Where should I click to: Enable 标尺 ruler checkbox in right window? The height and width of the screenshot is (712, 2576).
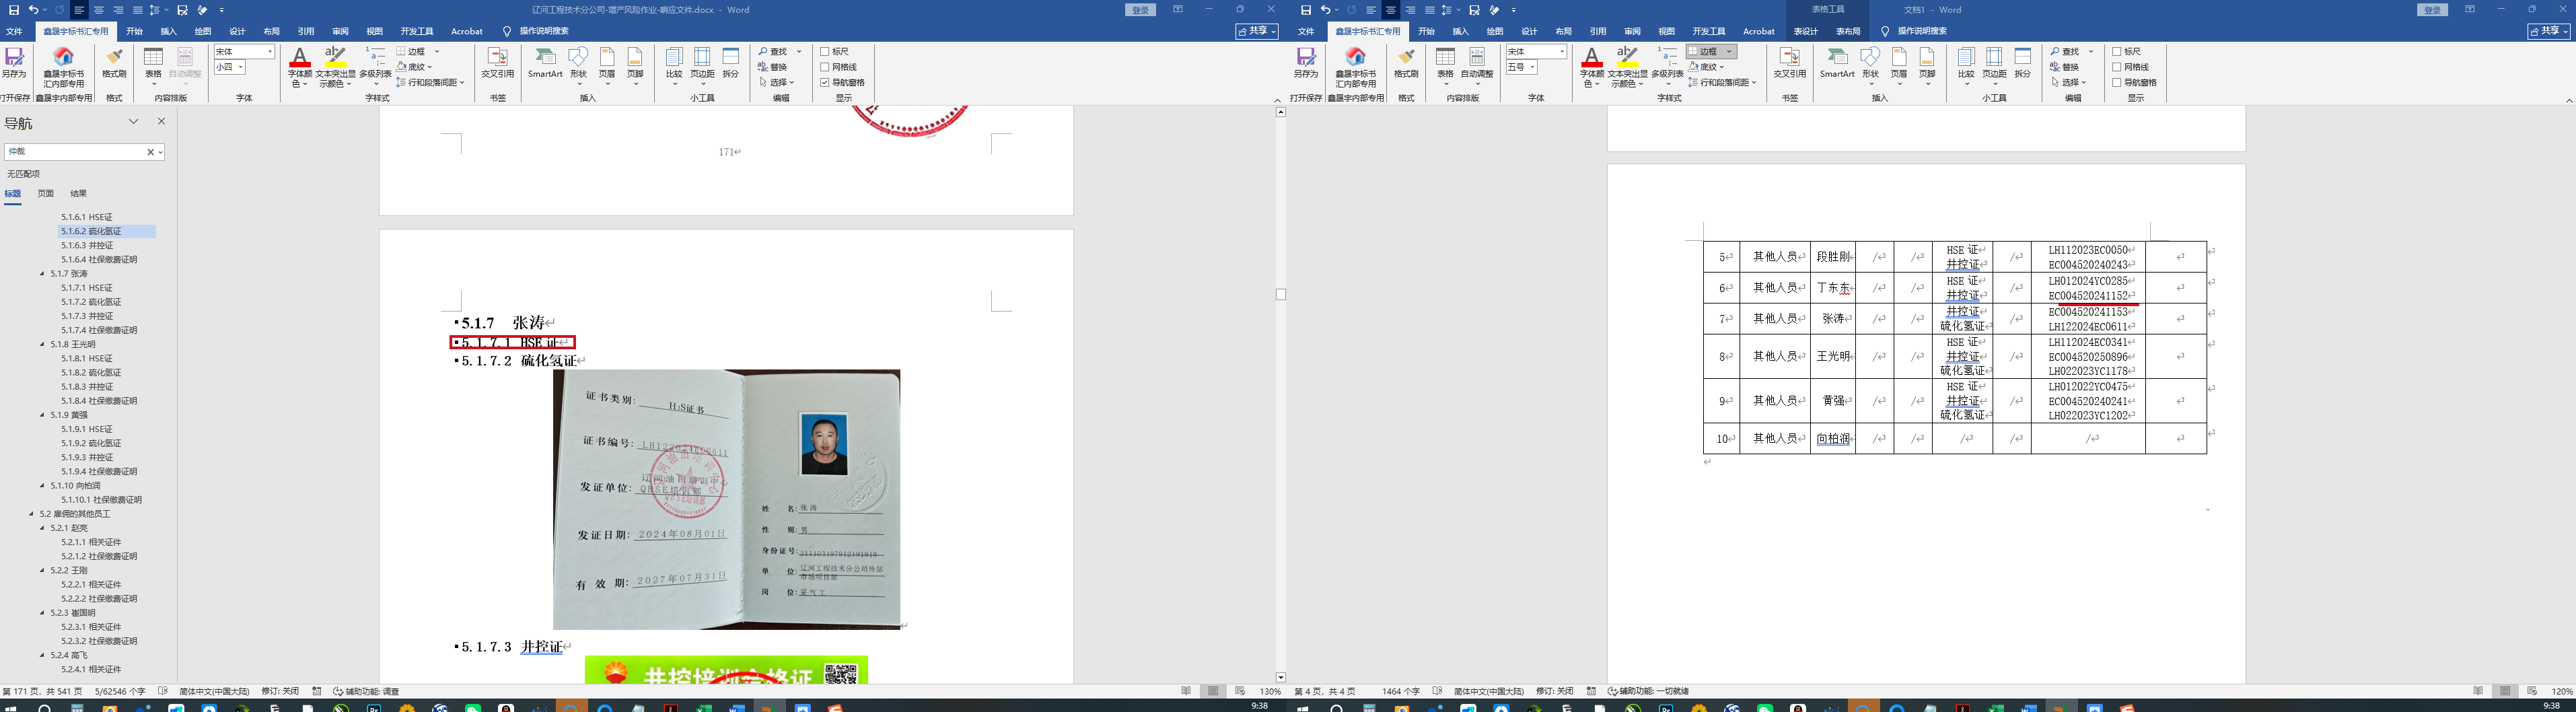tap(2117, 51)
